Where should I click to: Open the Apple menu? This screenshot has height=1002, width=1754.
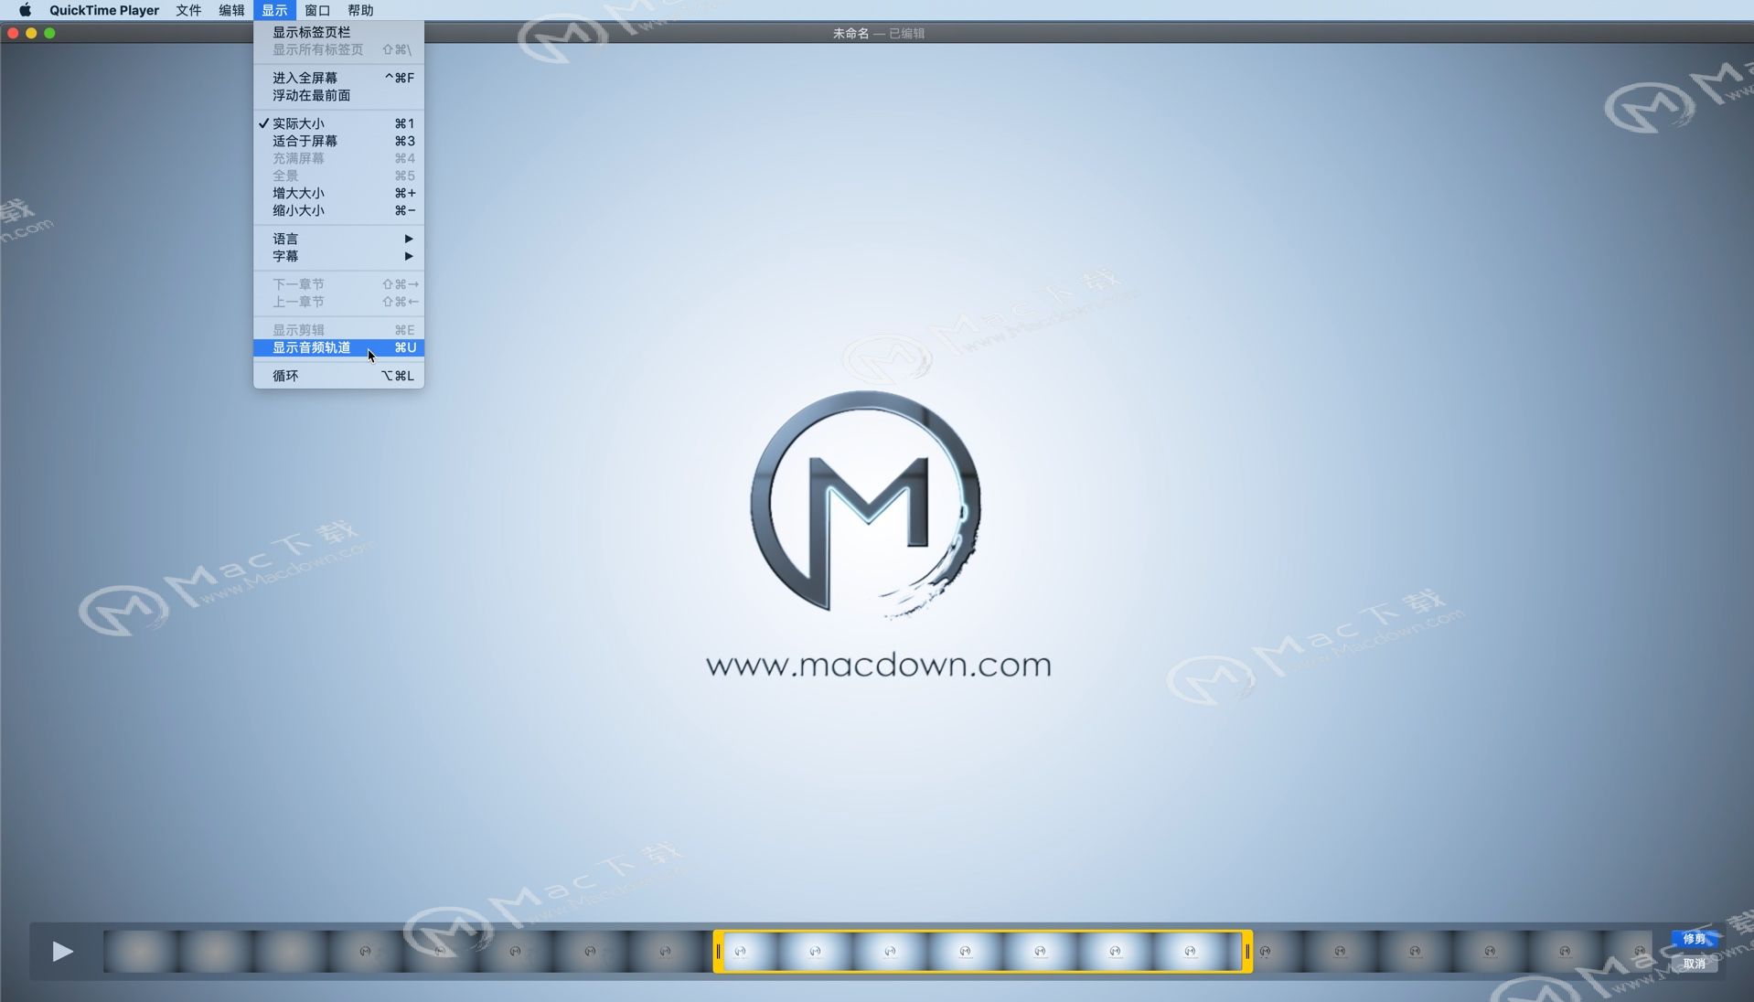25,10
